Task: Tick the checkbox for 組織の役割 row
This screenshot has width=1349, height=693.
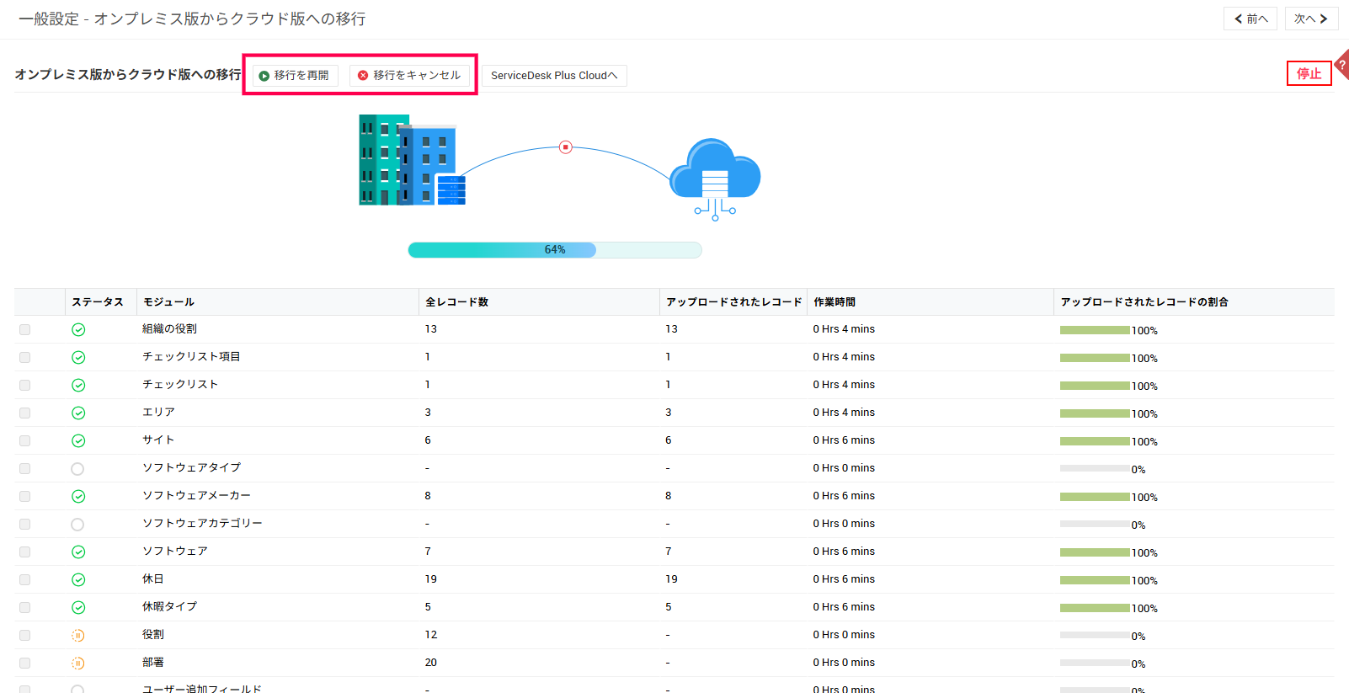Action: [x=24, y=330]
